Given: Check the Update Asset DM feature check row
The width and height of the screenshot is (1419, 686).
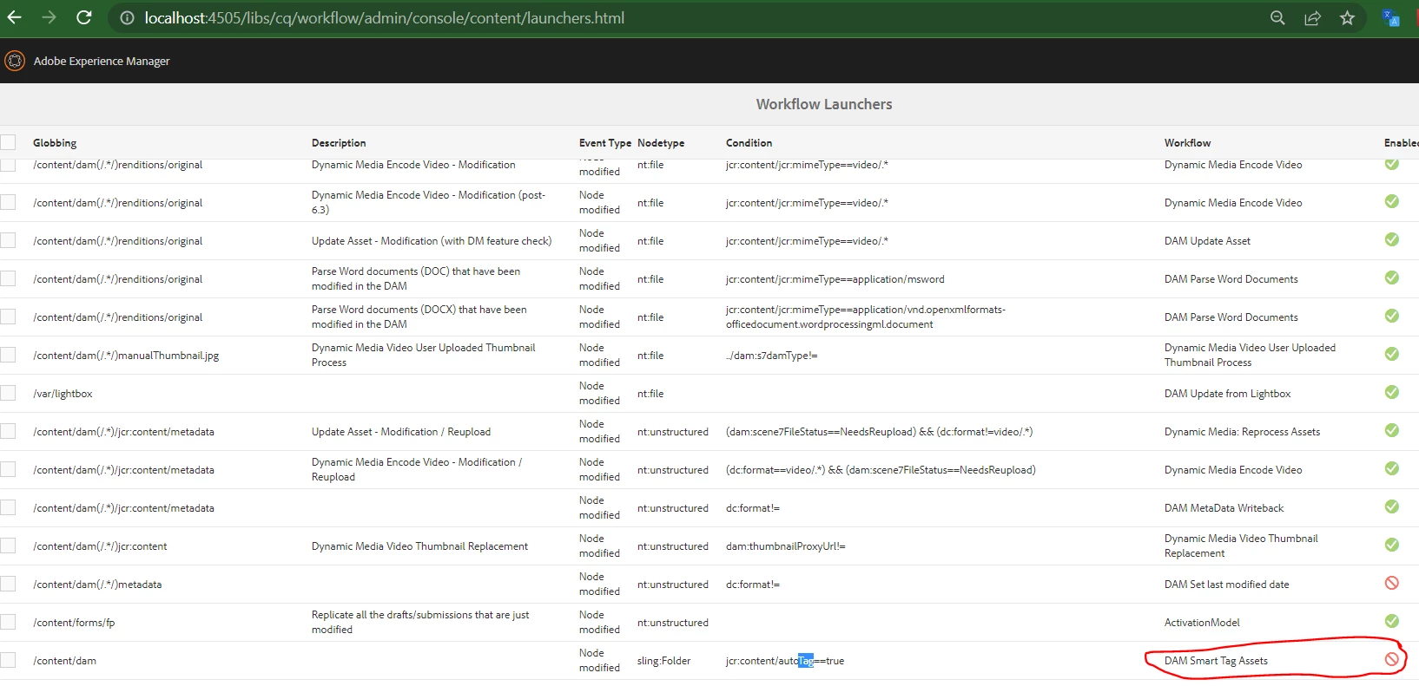Looking at the screenshot, I should [x=8, y=240].
